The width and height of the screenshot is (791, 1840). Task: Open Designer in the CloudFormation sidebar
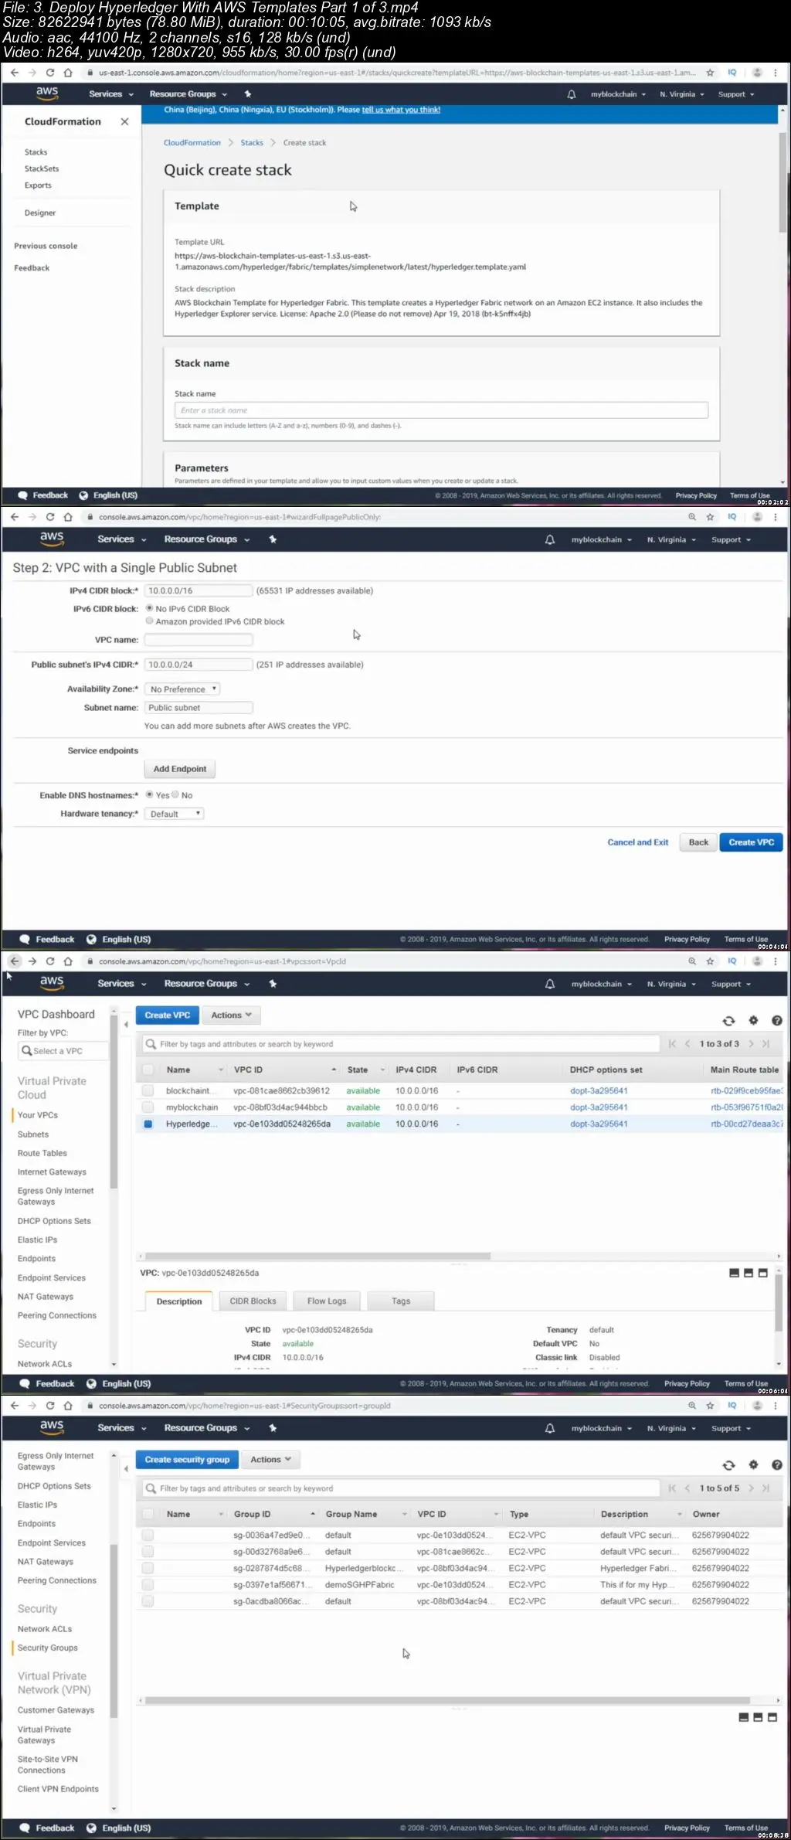click(x=40, y=213)
